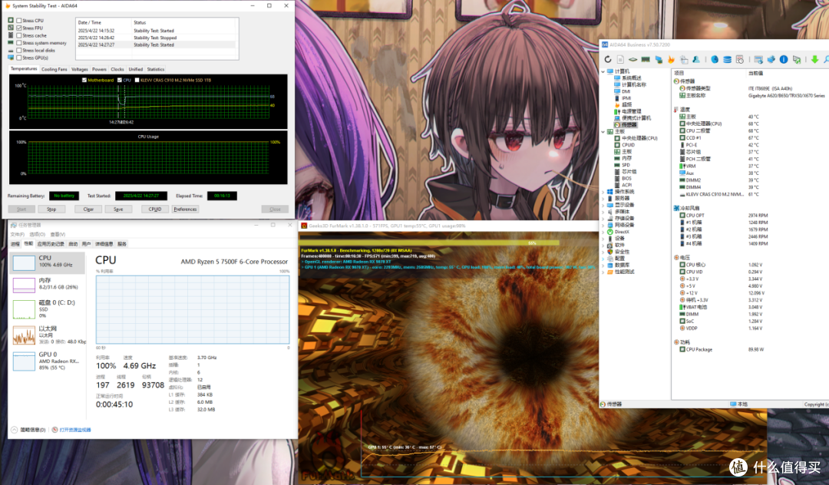Image resolution: width=829 pixels, height=485 pixels.
Task: Switch to the Statistics tab
Action: point(155,69)
